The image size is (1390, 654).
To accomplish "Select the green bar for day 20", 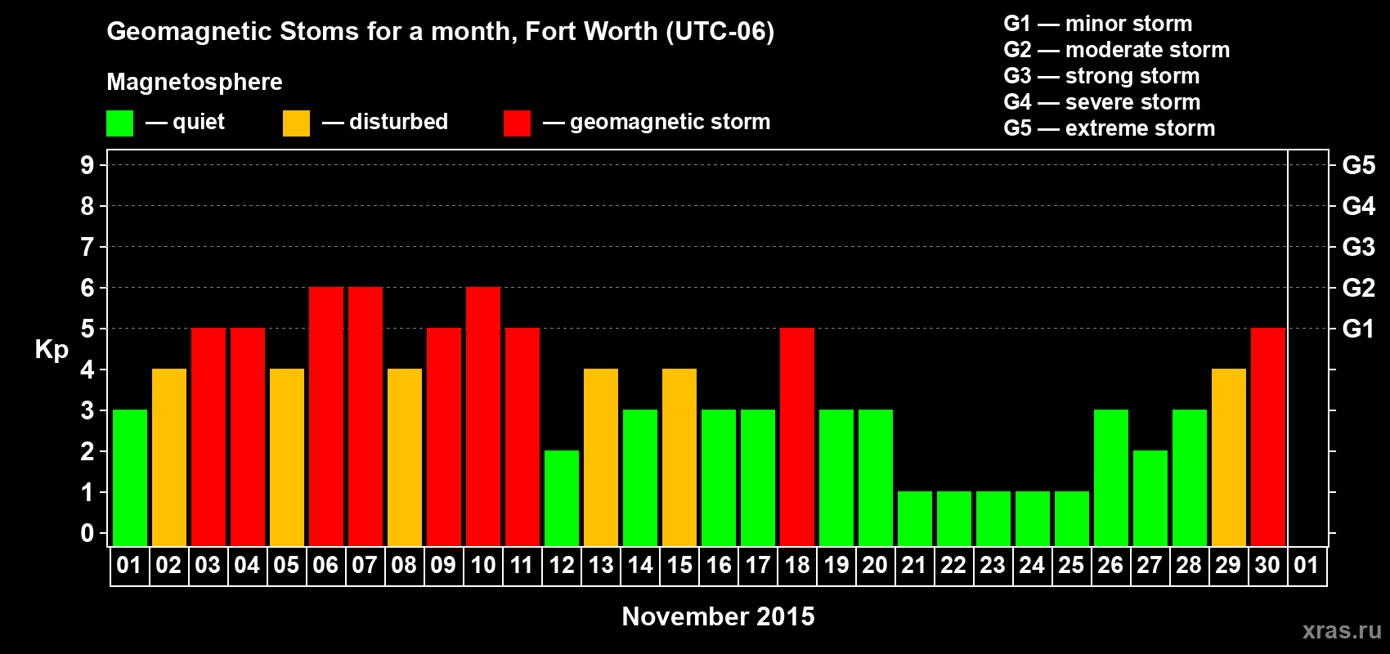I will coord(876,477).
